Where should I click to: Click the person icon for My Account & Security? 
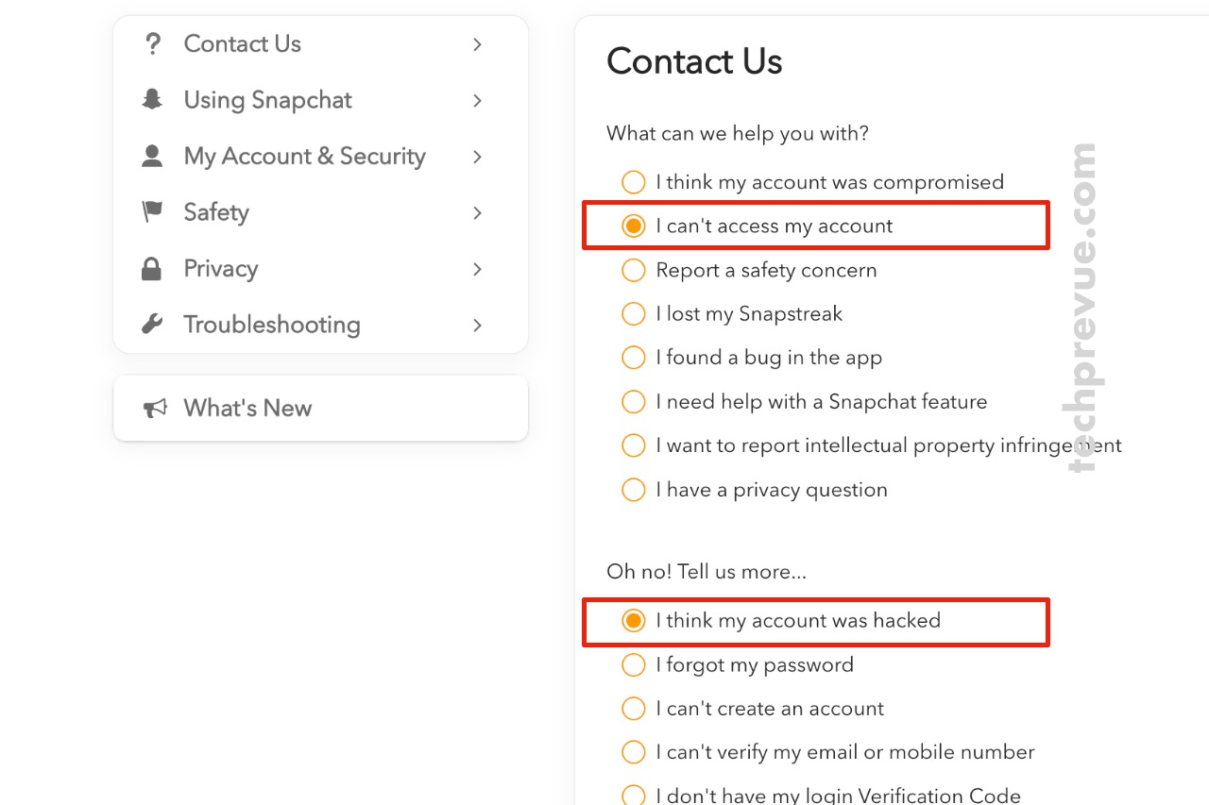152,156
